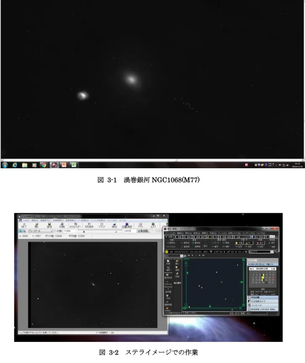Click the 位置測定 toolbar icon
This screenshot has height=363, width=305.
click(x=127, y=225)
